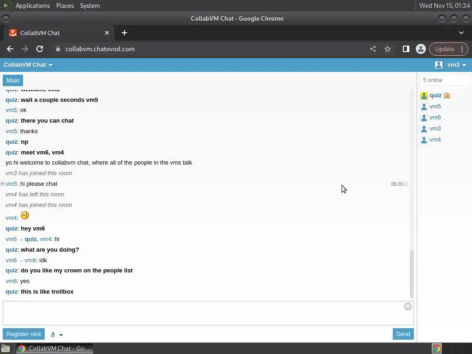Click the Send button
The height and width of the screenshot is (354, 472).
pyautogui.click(x=403, y=334)
